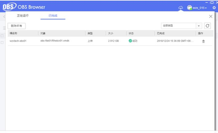Click the wzx_515 user avatar
218x133 pixels.
pos(190,7)
